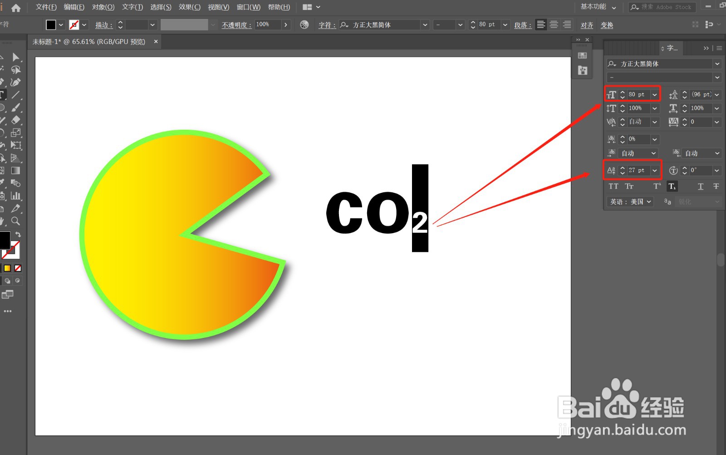Expand kerning 自动 dropdown
Image resolution: width=726 pixels, height=455 pixels.
[x=655, y=122]
